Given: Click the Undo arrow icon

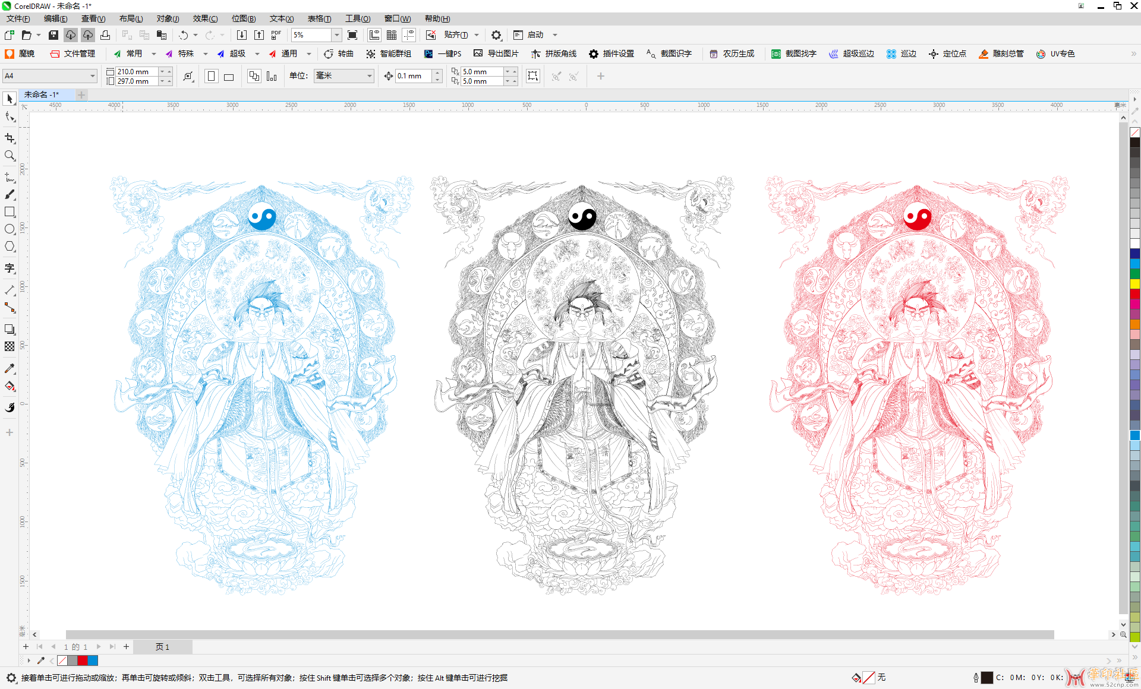Looking at the screenshot, I should tap(184, 35).
